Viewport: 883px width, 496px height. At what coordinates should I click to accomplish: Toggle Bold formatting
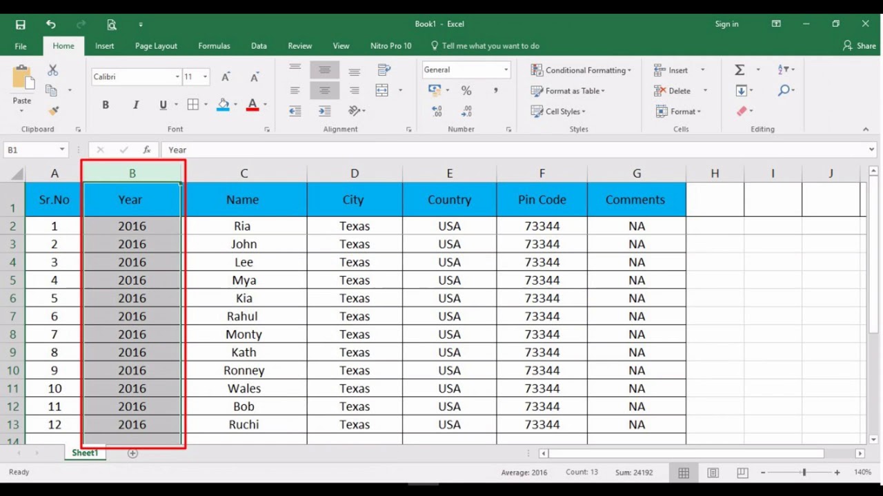click(106, 105)
